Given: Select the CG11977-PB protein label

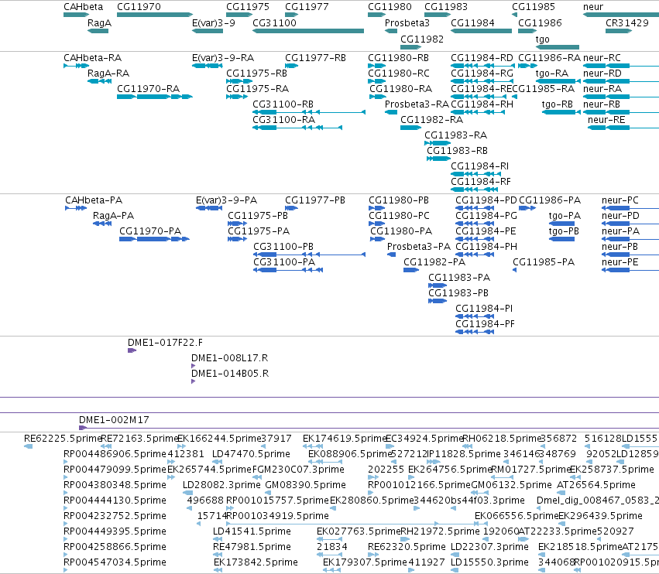Looking at the screenshot, I should pyautogui.click(x=315, y=200).
